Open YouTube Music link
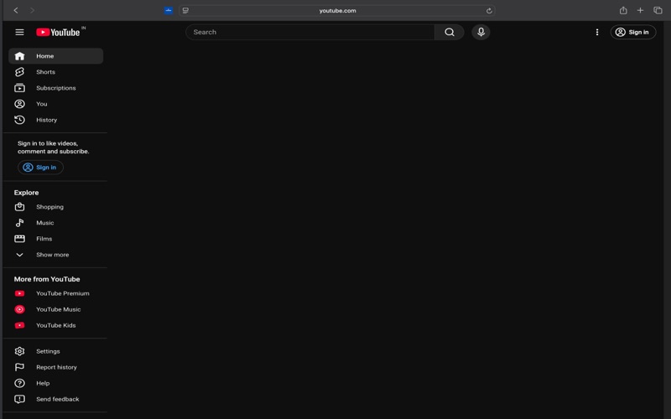Image resolution: width=671 pixels, height=419 pixels. tap(55, 309)
